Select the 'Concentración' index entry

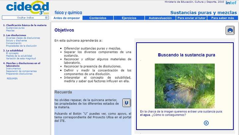tap(14, 43)
